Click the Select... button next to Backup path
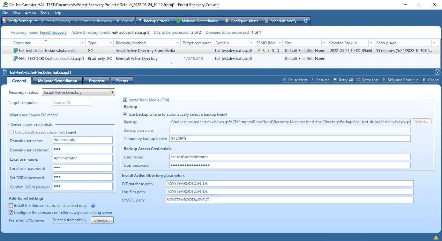 (422, 121)
